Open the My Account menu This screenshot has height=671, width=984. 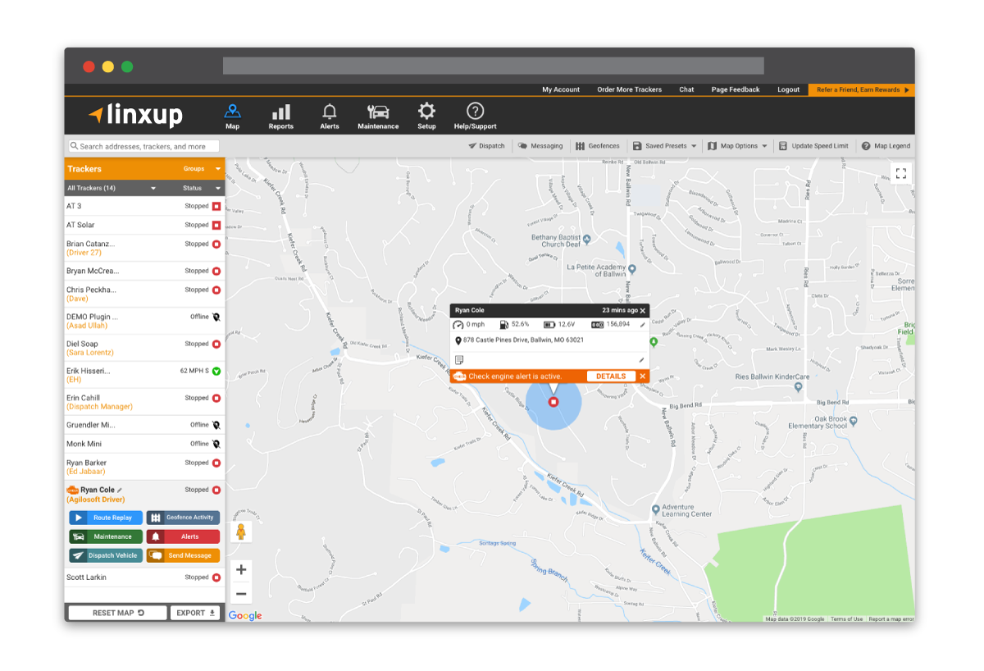561,89
